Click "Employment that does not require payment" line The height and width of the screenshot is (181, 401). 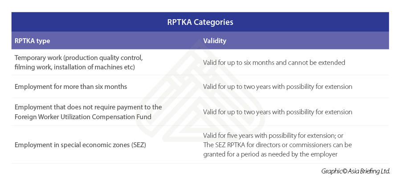[88, 107]
